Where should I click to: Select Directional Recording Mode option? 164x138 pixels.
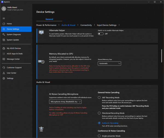tap(99, 113)
